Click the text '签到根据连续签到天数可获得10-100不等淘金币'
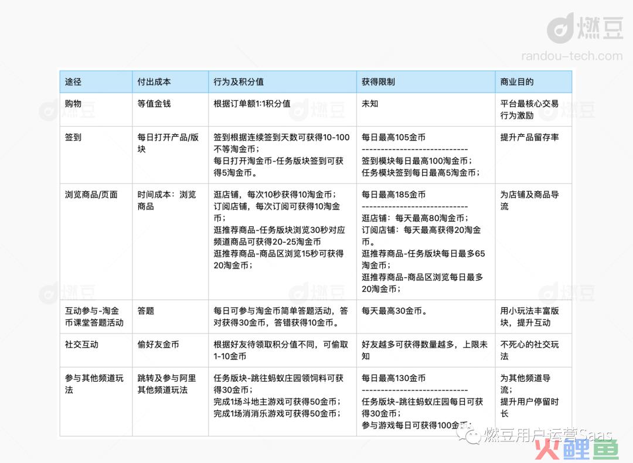Viewport: 633px width, 463px height. pos(281,144)
